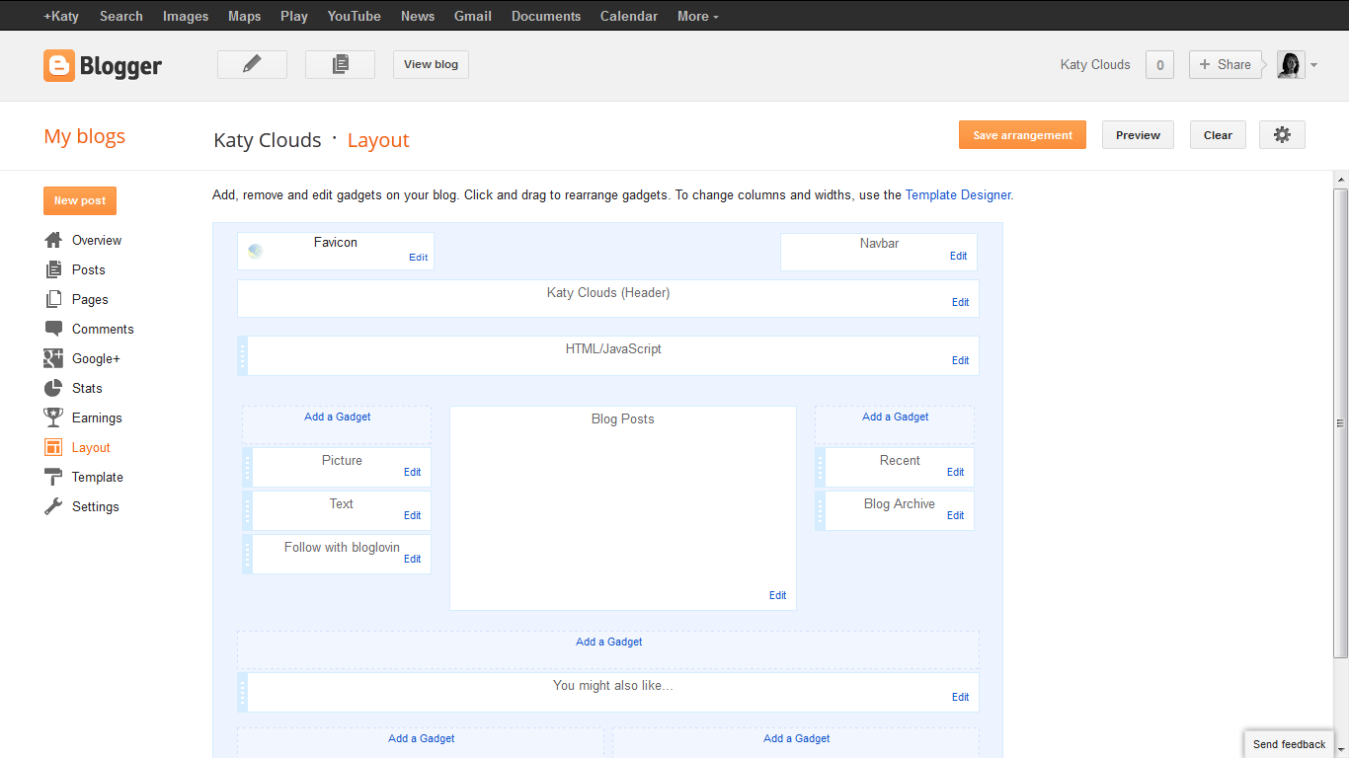
Task: Click the Save arrangement button
Action: [x=1022, y=134]
